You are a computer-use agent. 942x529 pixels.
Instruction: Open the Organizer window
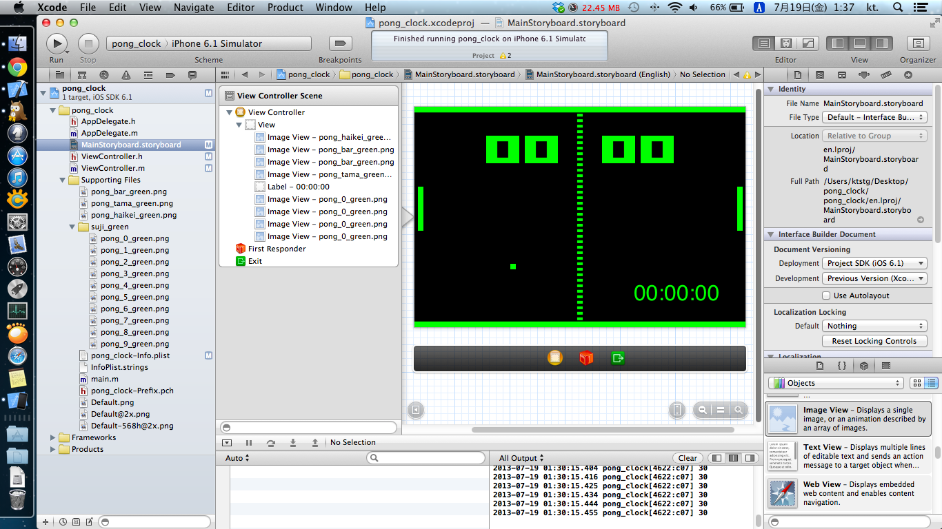(x=918, y=43)
